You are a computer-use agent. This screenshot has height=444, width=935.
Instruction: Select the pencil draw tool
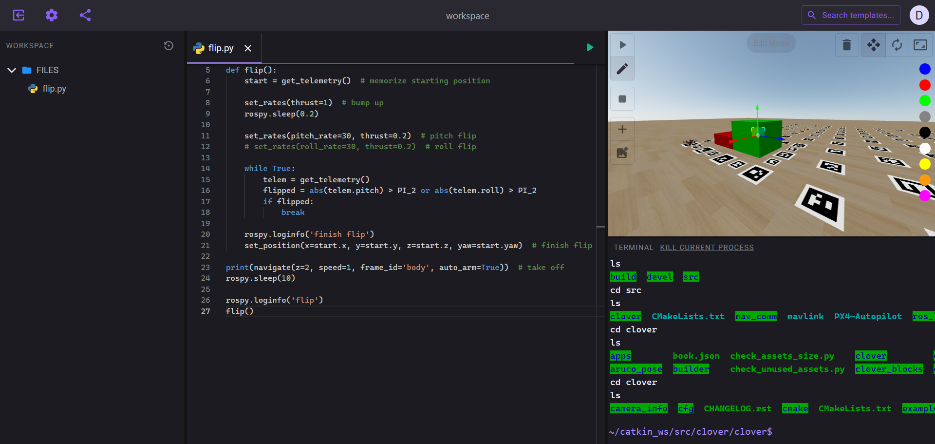[622, 69]
